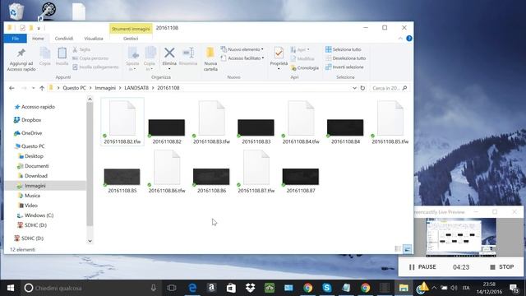The image size is (526, 296).
Task: Switch to the Home ribbon tab
Action: tap(38, 39)
